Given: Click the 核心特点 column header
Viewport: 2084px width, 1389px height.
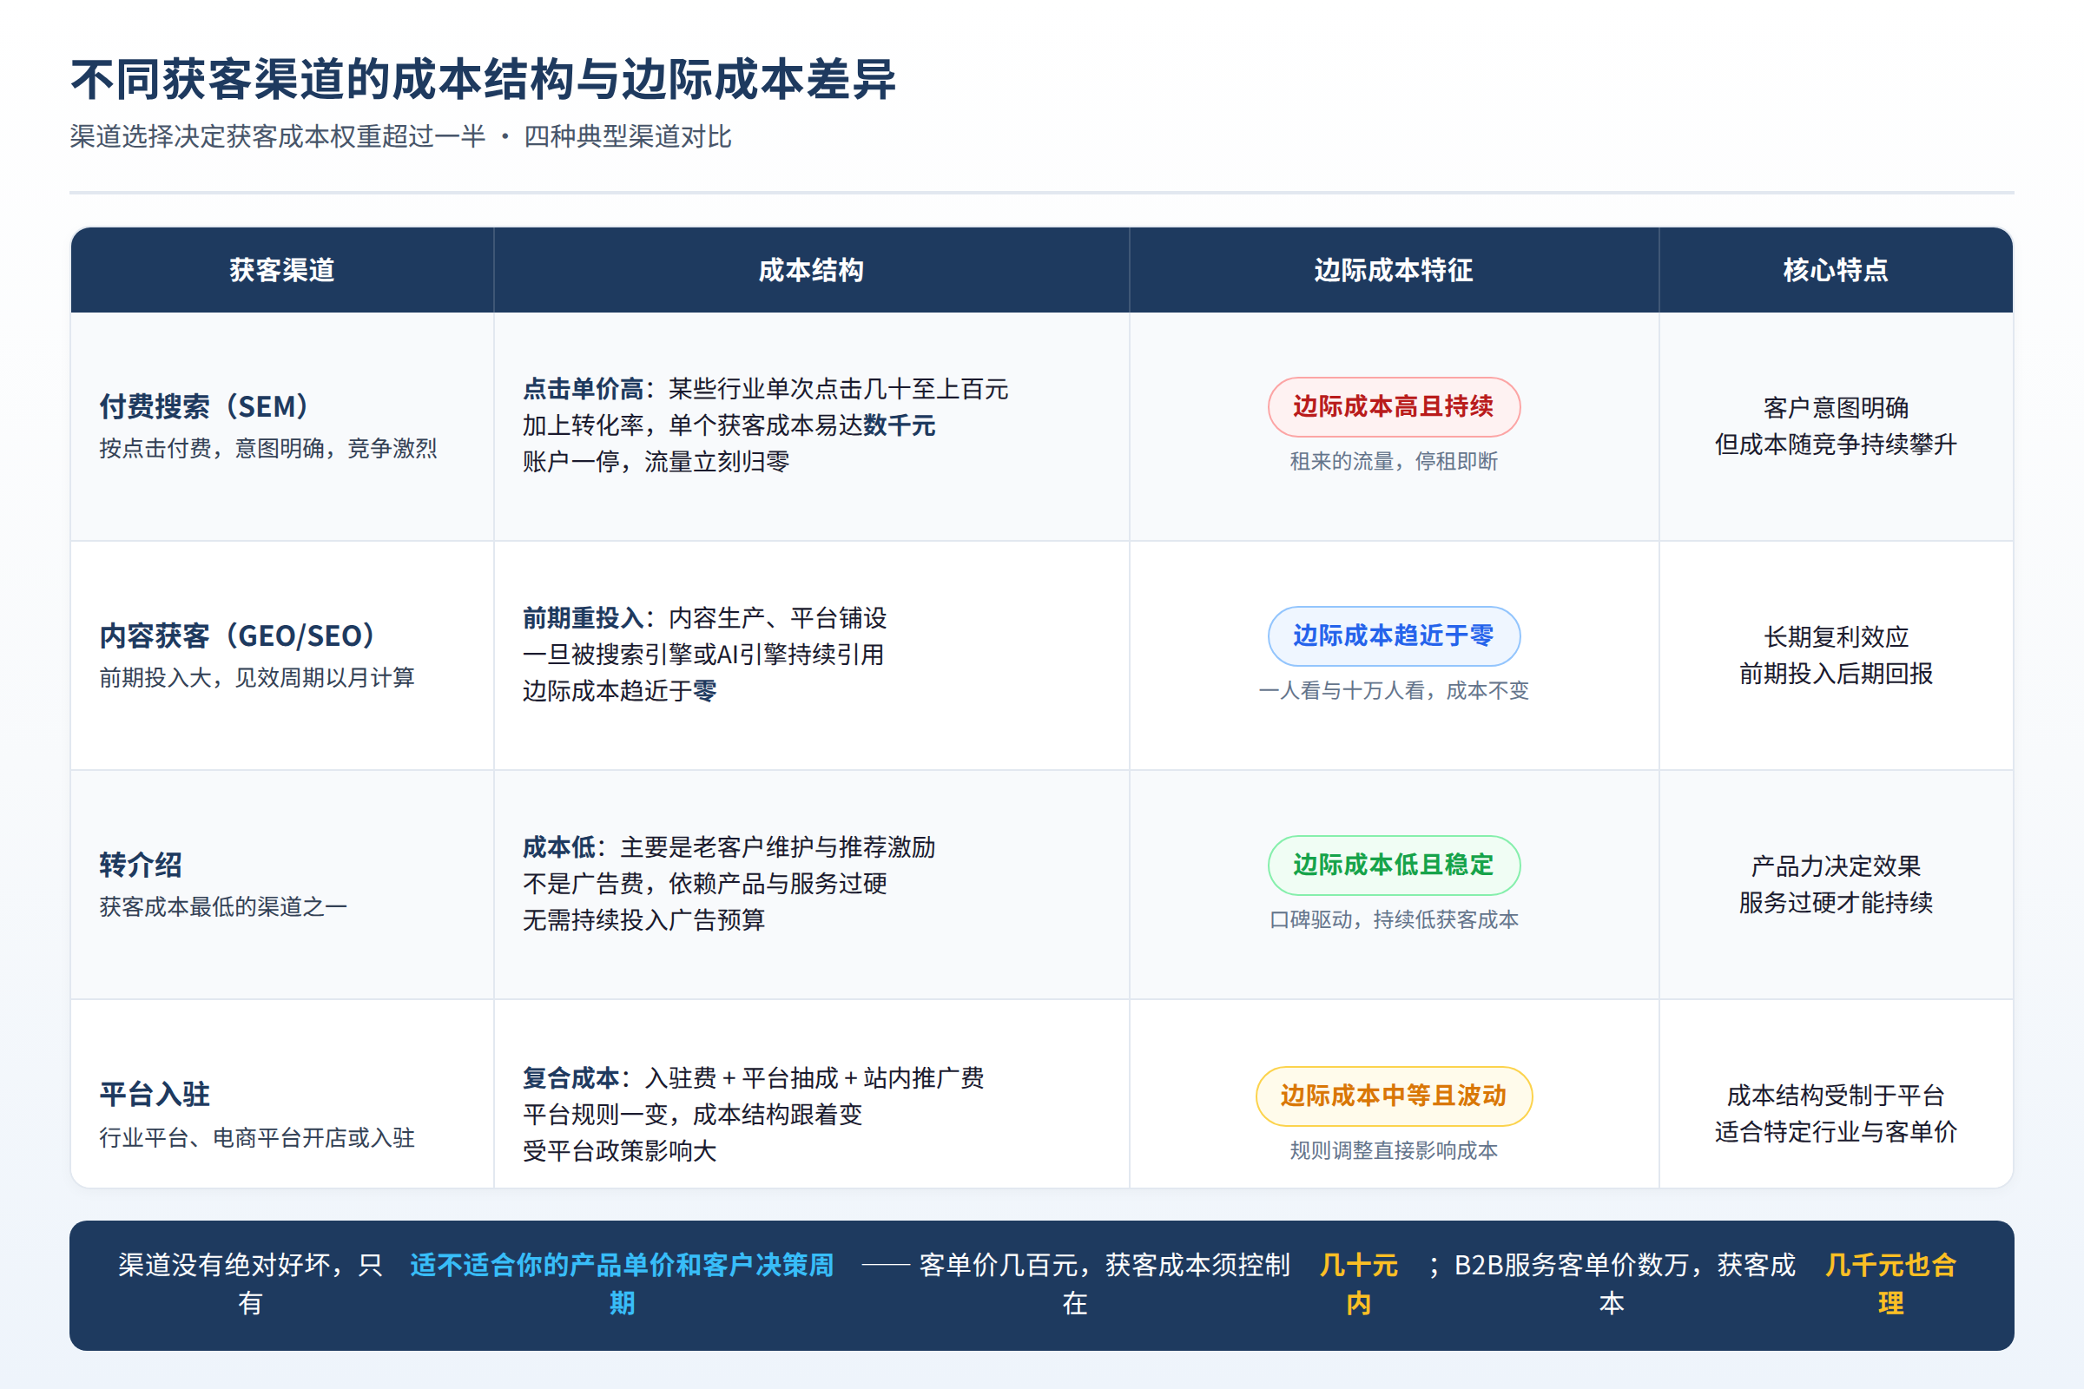Looking at the screenshot, I should pos(1835,270).
